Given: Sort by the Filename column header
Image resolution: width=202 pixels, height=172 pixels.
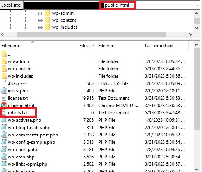Looking at the screenshot, I should coord(32,46).
